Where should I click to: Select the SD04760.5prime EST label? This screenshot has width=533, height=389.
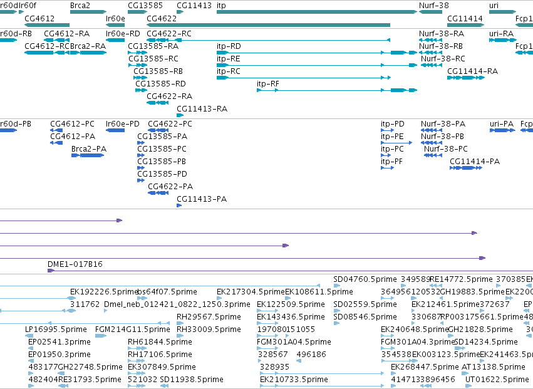pyautogui.click(x=365, y=279)
